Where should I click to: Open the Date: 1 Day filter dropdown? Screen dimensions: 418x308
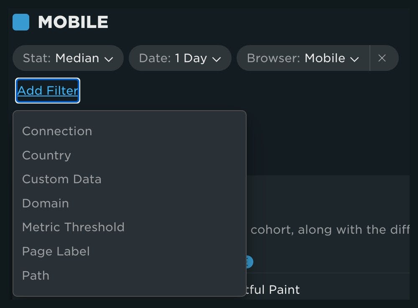(x=180, y=58)
